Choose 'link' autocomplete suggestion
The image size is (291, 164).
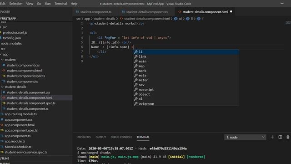click(186, 56)
